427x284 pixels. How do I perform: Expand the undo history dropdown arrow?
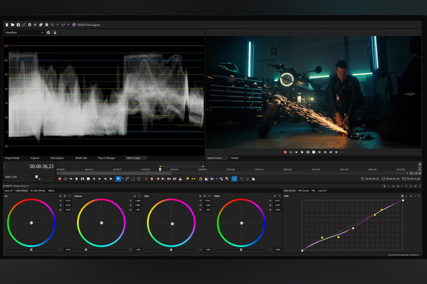click(58, 25)
